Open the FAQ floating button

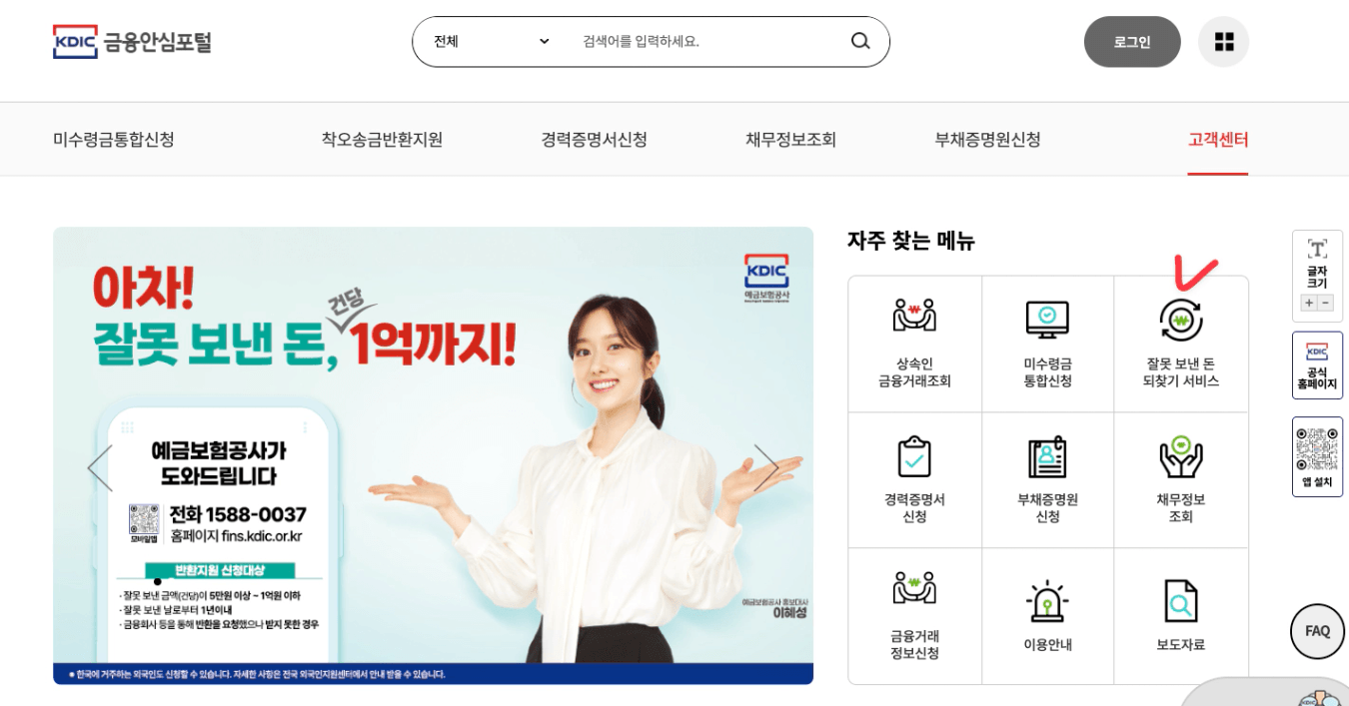point(1317,631)
